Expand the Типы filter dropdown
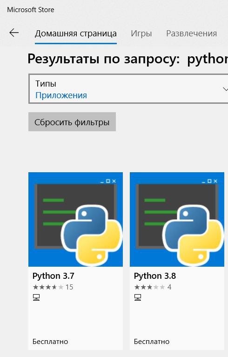This screenshot has height=357, width=228. tap(128, 89)
